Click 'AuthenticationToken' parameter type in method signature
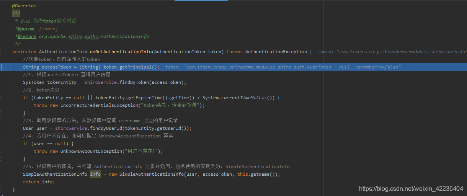 click(x=180, y=52)
